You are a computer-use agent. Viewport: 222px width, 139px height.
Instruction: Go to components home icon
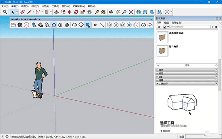tap(165, 27)
